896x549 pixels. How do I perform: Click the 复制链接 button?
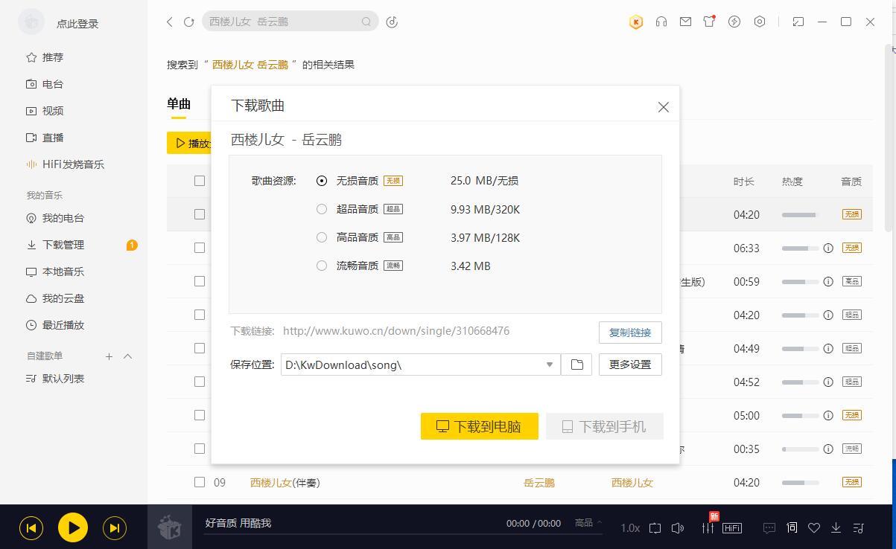coord(629,333)
